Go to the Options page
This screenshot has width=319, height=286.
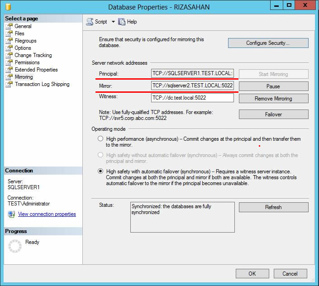coord(23,48)
